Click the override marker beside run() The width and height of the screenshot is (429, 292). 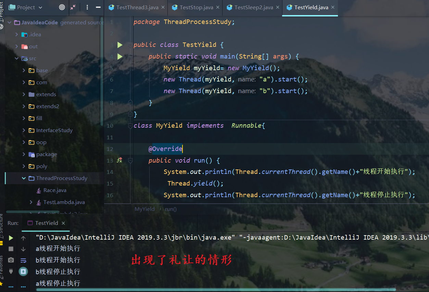tap(119, 160)
